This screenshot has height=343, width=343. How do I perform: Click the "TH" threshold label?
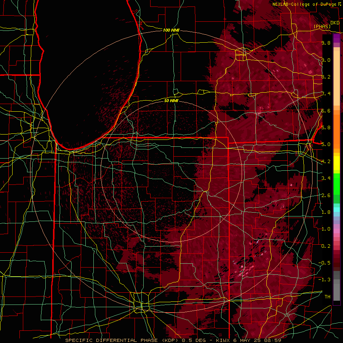click(327, 297)
